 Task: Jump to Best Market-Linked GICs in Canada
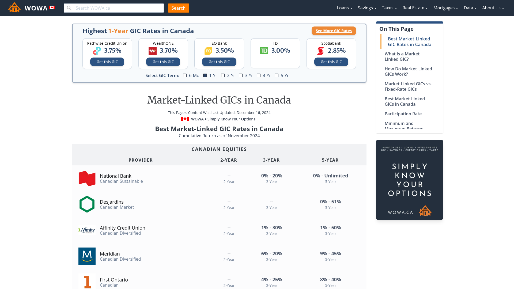[405, 101]
